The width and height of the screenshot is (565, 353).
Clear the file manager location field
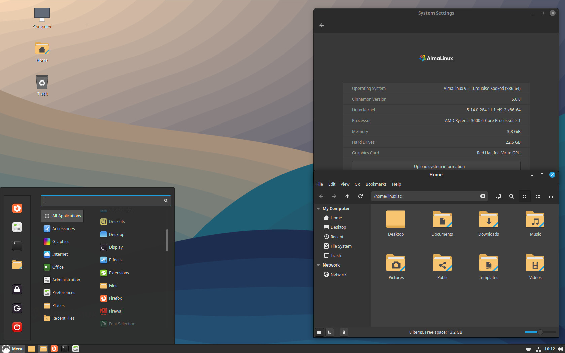[x=482, y=196]
